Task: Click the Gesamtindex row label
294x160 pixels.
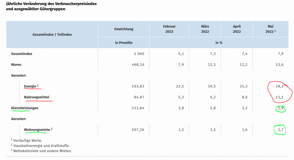Action: [21, 54]
